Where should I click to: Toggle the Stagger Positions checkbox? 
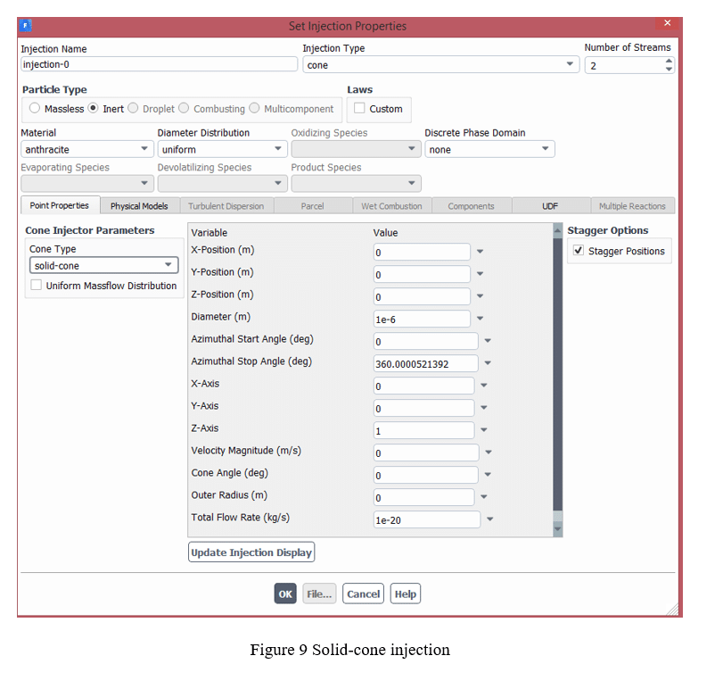coord(578,252)
